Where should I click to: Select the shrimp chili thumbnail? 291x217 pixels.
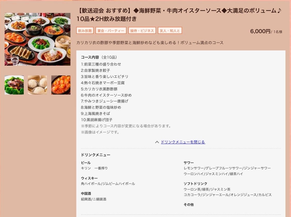coord(61,85)
